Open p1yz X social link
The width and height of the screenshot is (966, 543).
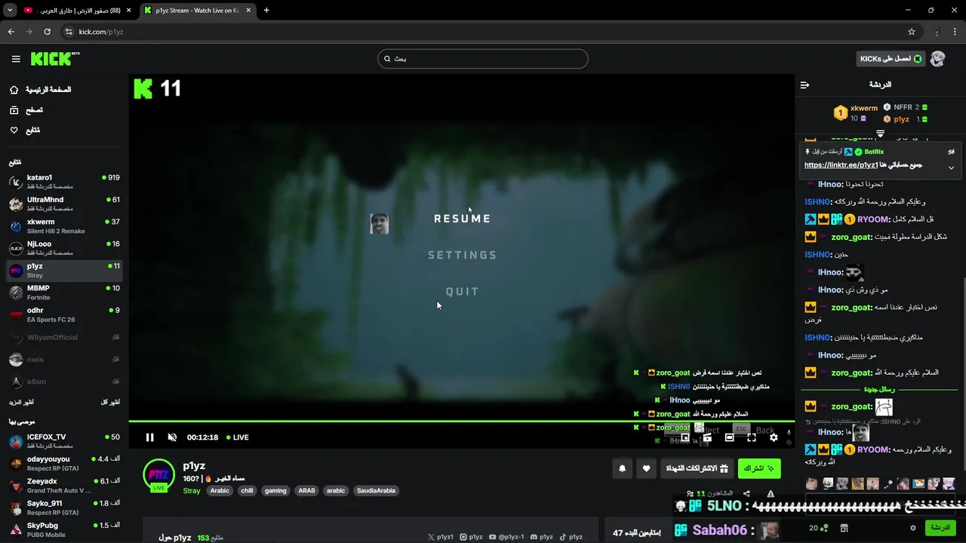[441, 537]
